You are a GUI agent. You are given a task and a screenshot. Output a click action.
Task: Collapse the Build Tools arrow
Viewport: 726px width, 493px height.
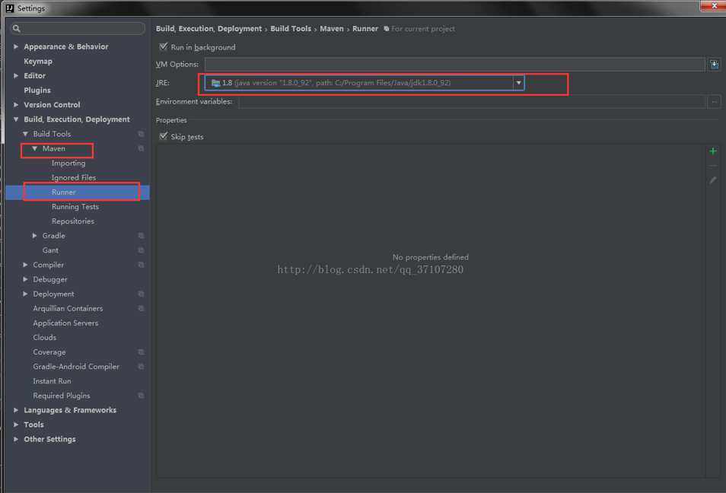tap(25, 134)
